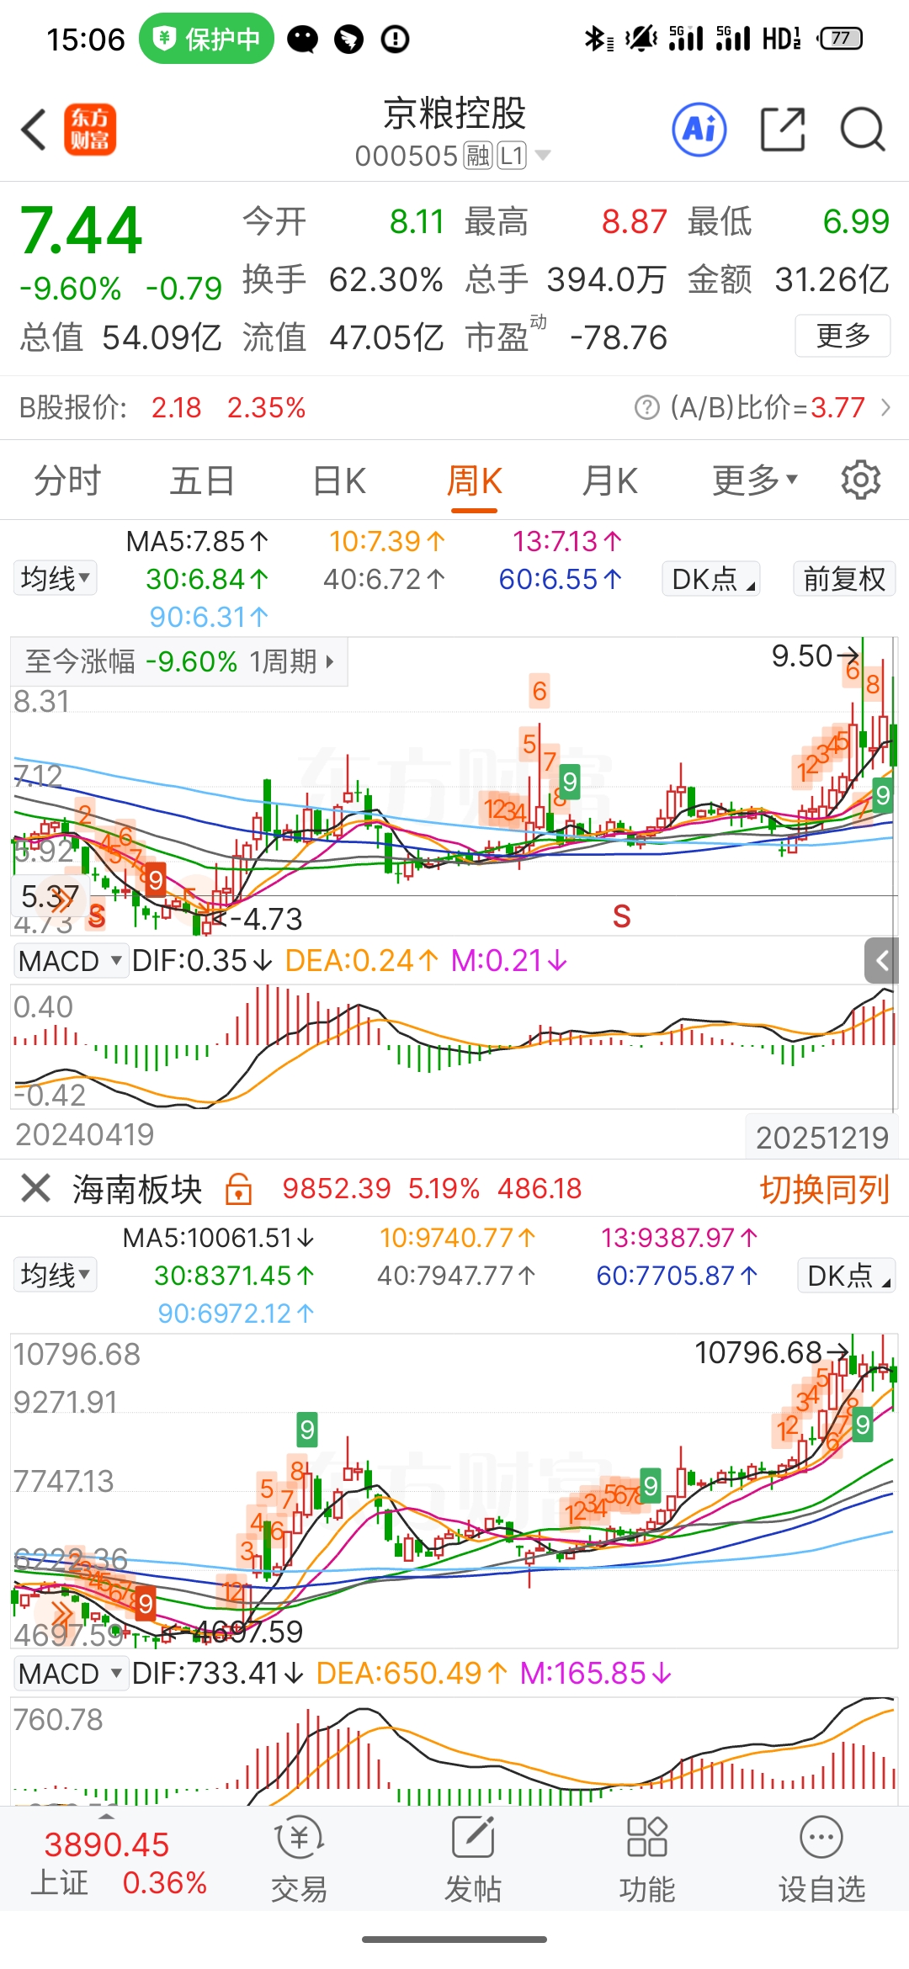Tap 10796.68 high marker on 海南板块 chart
The height and width of the screenshot is (1969, 909).
(771, 1352)
